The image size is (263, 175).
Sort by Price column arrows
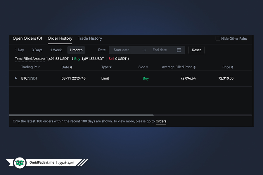click(232, 67)
